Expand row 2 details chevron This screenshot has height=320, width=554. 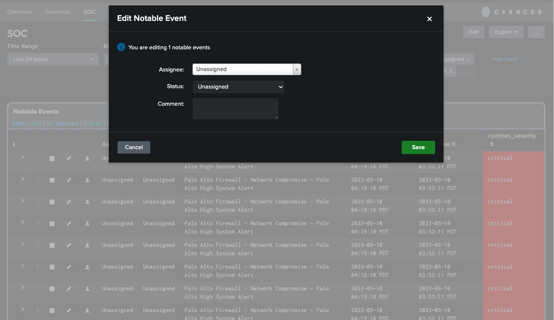pyautogui.click(x=23, y=179)
